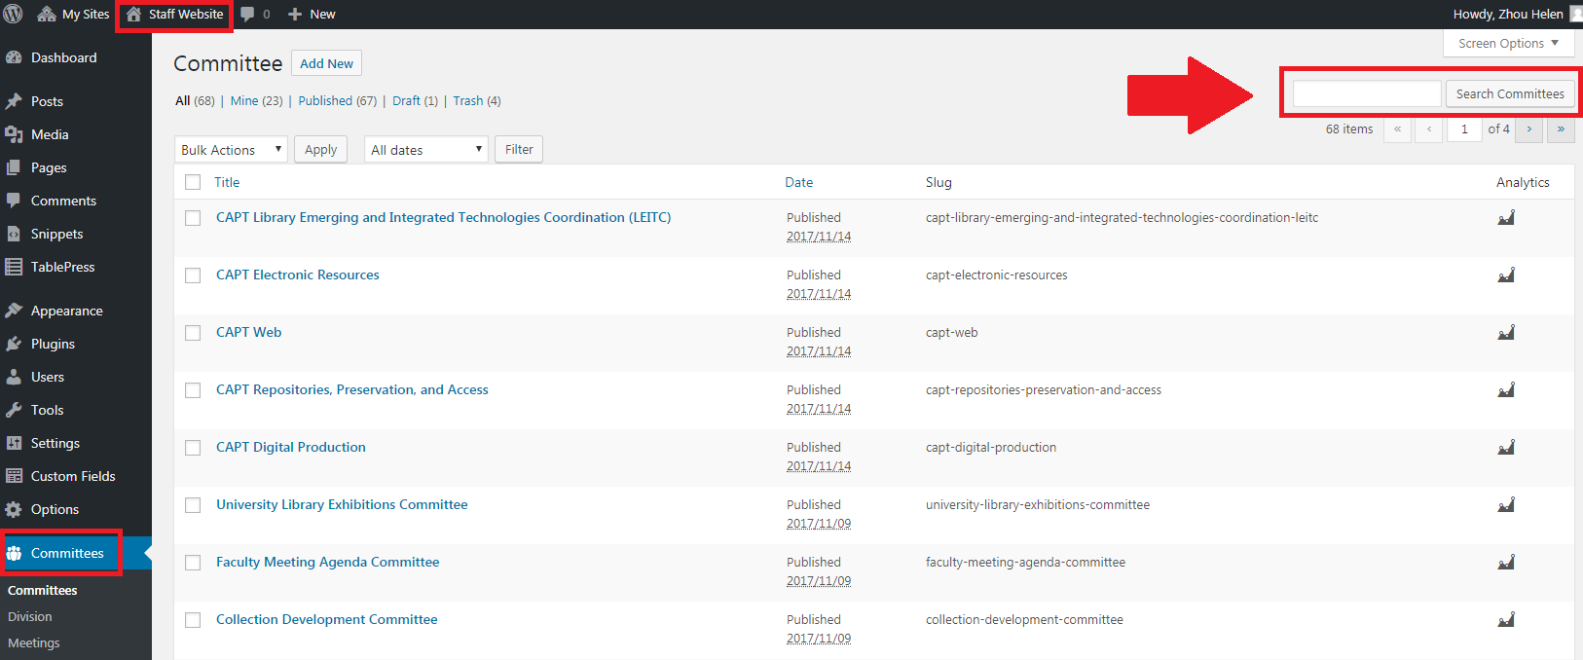
Task: Click the Plugins icon in sidebar
Action: (x=14, y=344)
